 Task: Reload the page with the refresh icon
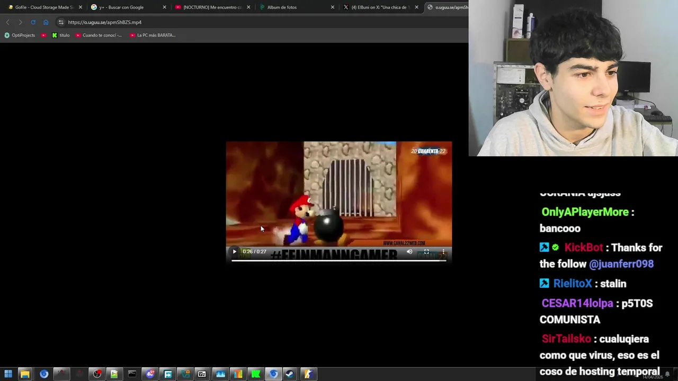pyautogui.click(x=33, y=22)
